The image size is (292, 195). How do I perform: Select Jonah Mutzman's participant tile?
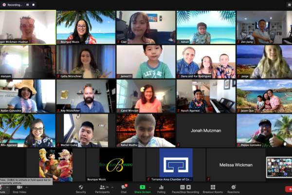205,131
